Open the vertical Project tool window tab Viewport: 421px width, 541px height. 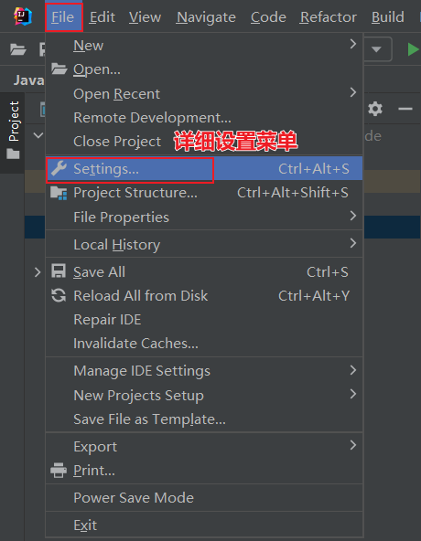click(13, 133)
